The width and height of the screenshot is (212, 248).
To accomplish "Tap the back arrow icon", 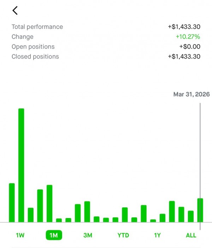I will [15, 11].
